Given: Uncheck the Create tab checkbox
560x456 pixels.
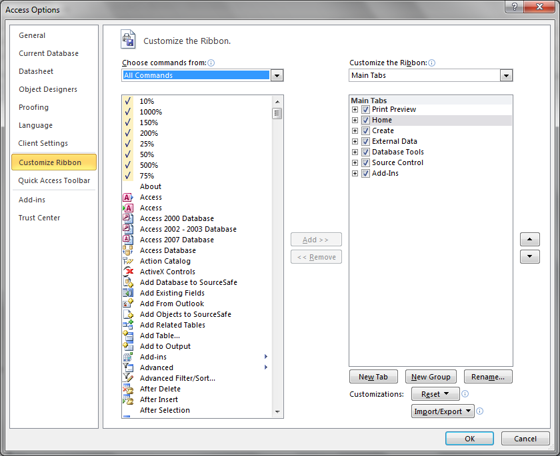Looking at the screenshot, I should (x=365, y=131).
